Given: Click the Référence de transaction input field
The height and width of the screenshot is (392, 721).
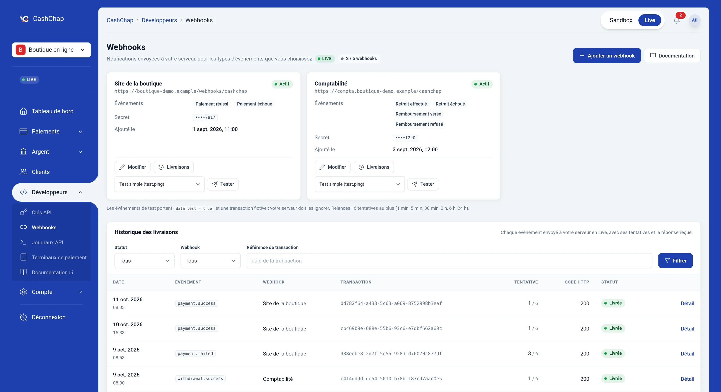Looking at the screenshot, I should (449, 260).
